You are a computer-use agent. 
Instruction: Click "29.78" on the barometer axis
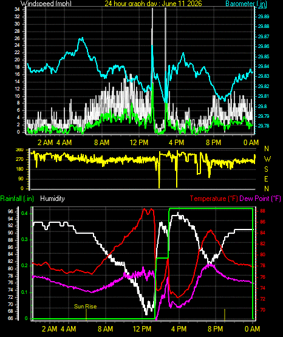coord(263,126)
